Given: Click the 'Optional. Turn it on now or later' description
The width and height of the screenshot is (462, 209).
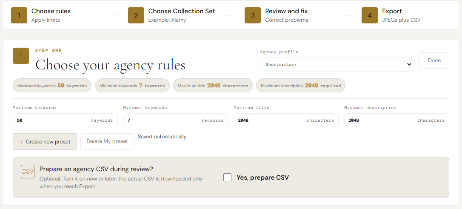Looking at the screenshot, I should (x=121, y=183).
